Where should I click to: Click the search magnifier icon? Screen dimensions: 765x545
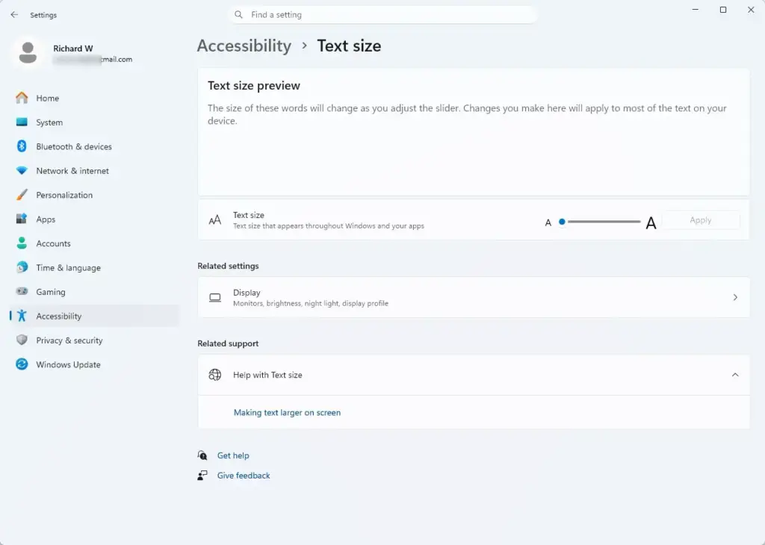click(238, 15)
